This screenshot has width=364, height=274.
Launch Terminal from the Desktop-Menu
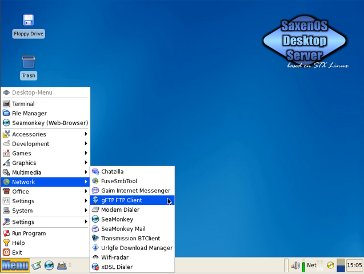tap(45, 104)
